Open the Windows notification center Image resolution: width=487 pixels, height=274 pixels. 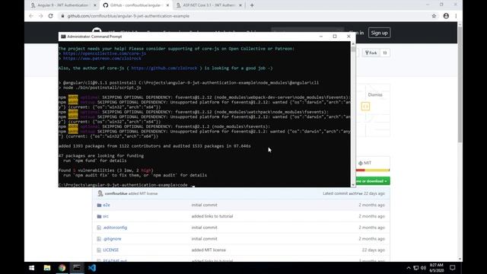[453, 268]
